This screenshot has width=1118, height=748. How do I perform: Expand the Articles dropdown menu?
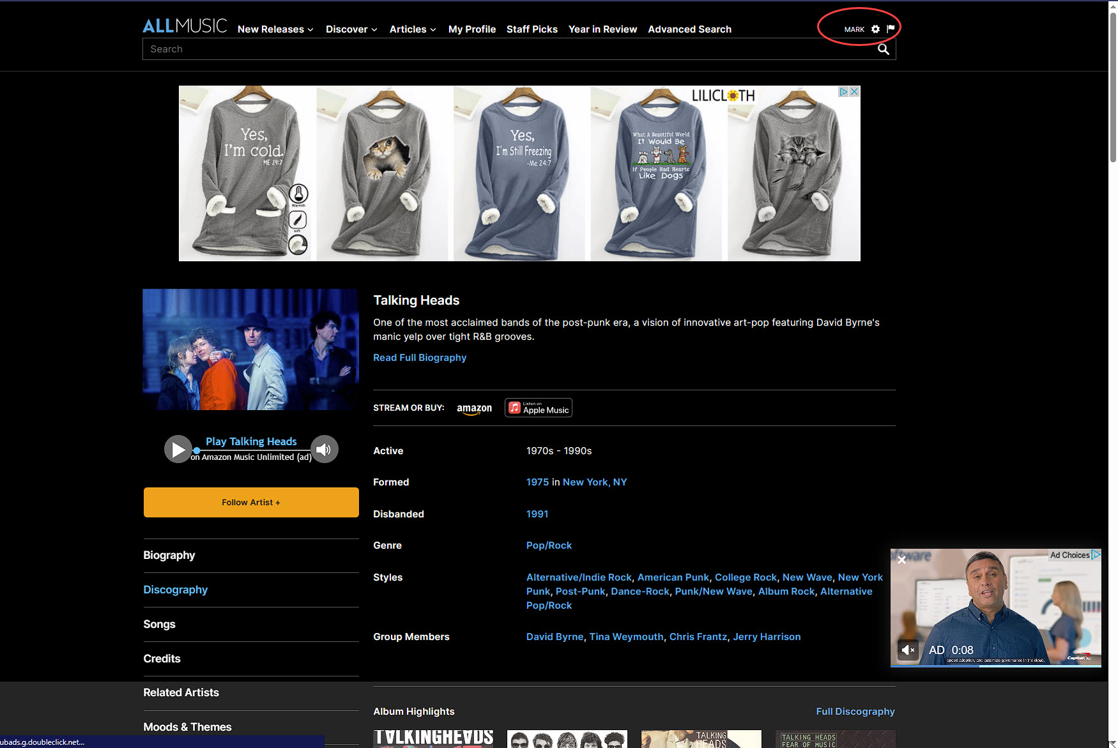(413, 29)
